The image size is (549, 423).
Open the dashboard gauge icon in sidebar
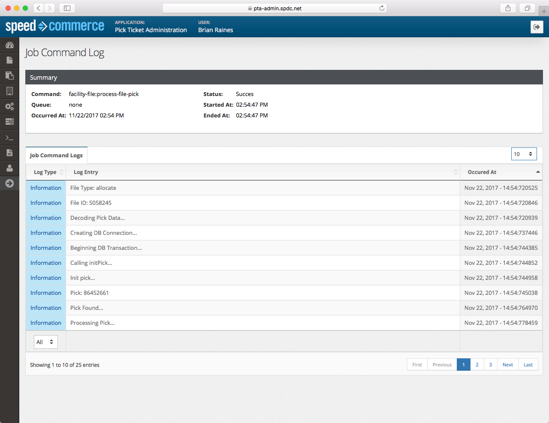(x=9, y=45)
